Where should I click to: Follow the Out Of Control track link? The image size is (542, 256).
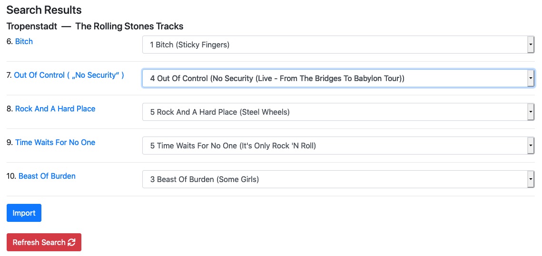coord(69,75)
